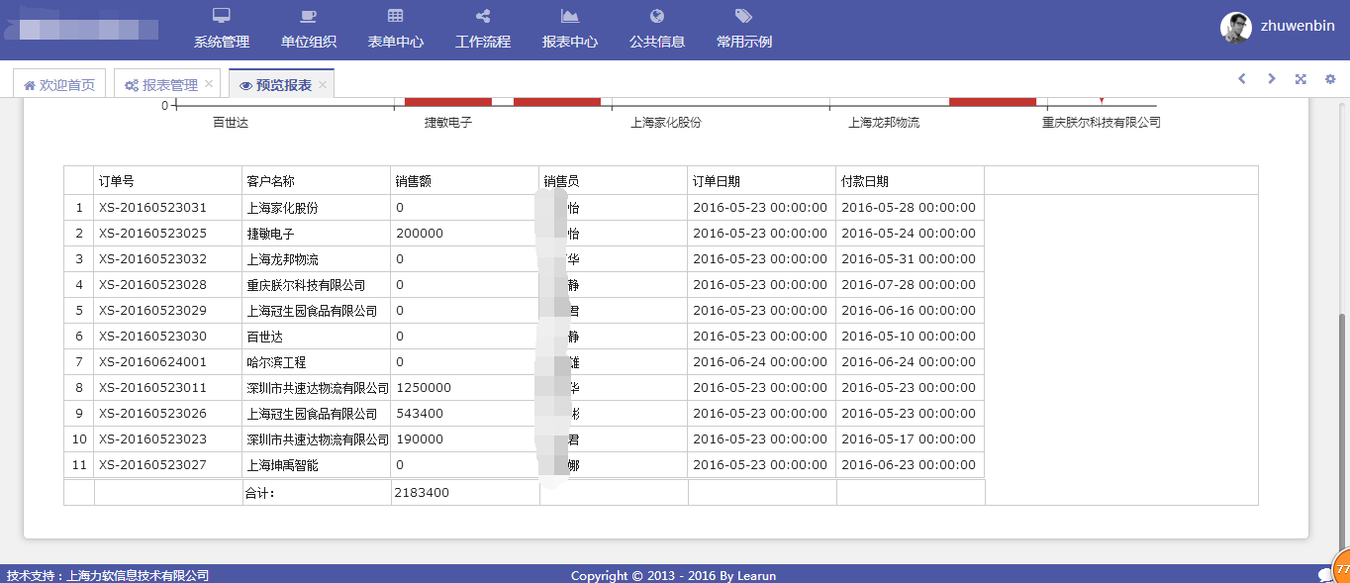Click the 订单号 column header
The image size is (1350, 583).
coord(168,181)
